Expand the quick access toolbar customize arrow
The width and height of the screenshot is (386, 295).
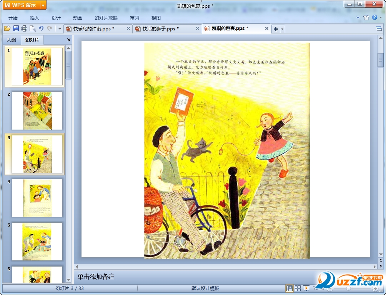click(x=60, y=28)
